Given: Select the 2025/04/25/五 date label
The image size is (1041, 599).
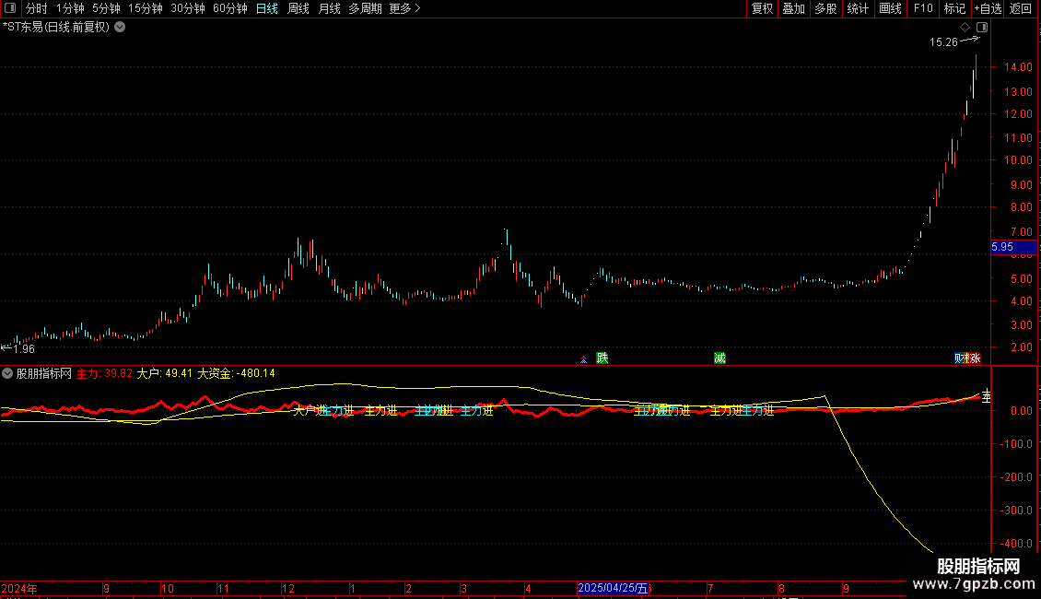Looking at the screenshot, I should 612,588.
